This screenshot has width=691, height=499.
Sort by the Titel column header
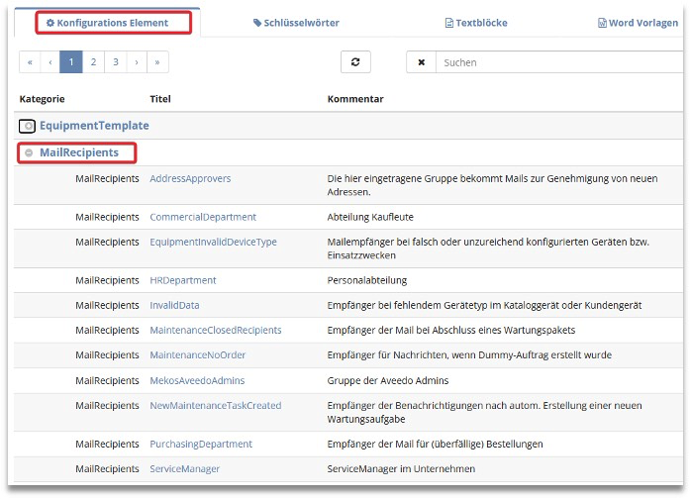click(160, 99)
